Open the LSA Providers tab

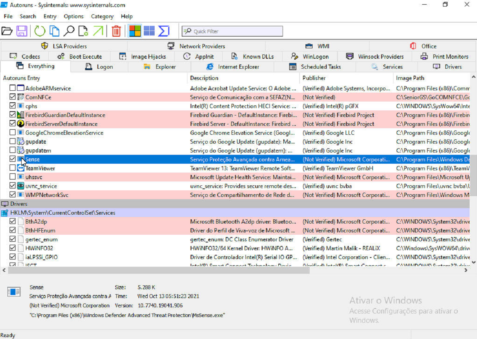tap(64, 46)
